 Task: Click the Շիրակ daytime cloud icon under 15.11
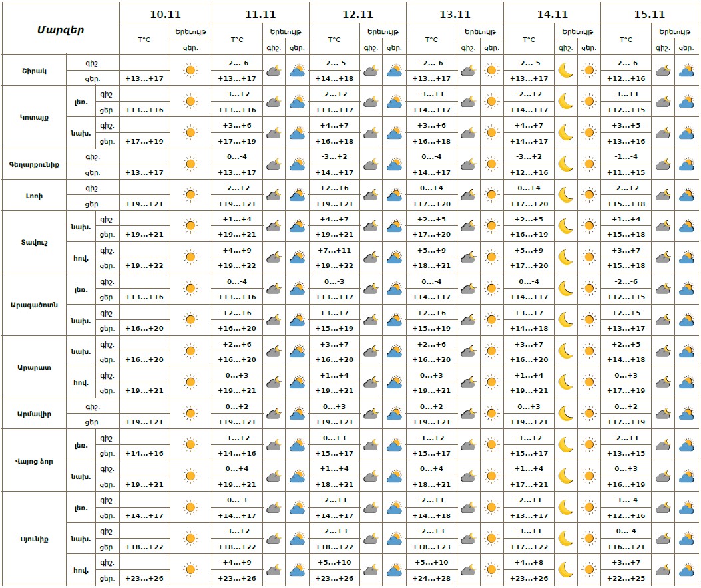pos(686,70)
